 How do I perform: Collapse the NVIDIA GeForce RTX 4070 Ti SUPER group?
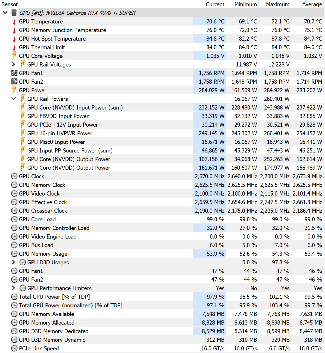point(5,13)
